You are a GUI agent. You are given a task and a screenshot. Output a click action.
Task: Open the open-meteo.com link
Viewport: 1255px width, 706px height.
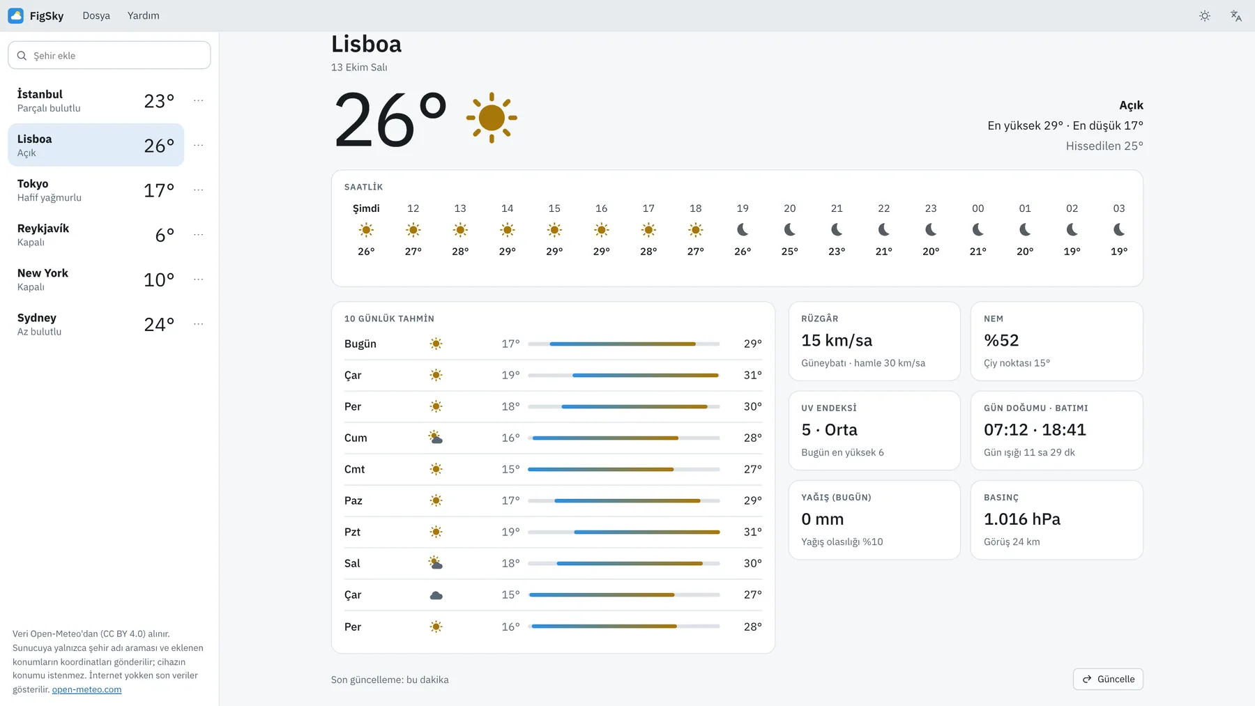point(86,689)
